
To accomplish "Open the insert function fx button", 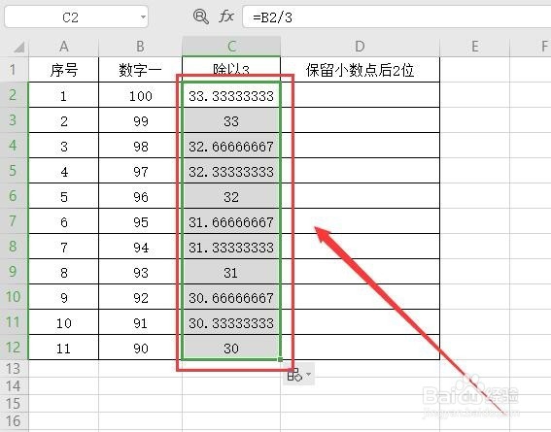I will pyautogui.click(x=226, y=17).
